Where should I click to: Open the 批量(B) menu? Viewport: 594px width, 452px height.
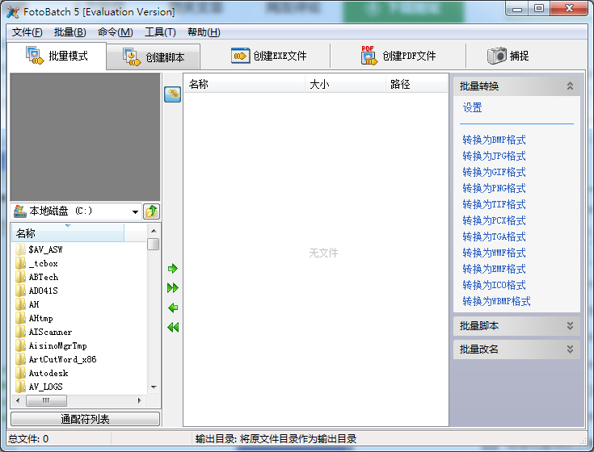click(70, 32)
